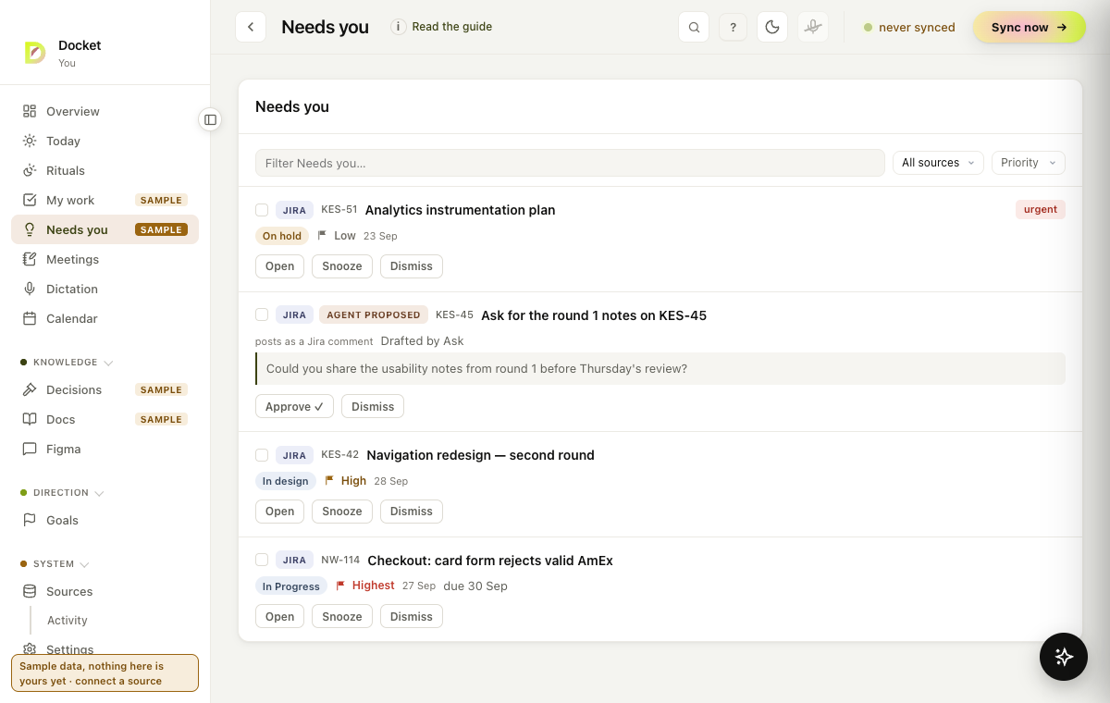Click the sample data connect notice
Image resolution: width=1110 pixels, height=703 pixels.
click(105, 673)
